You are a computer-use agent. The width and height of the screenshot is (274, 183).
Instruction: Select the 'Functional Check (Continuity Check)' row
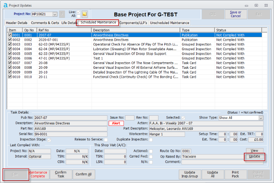click(134, 77)
